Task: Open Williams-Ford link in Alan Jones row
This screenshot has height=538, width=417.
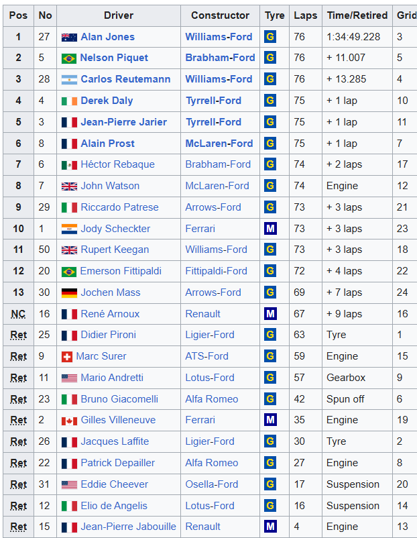Action: coord(219,37)
